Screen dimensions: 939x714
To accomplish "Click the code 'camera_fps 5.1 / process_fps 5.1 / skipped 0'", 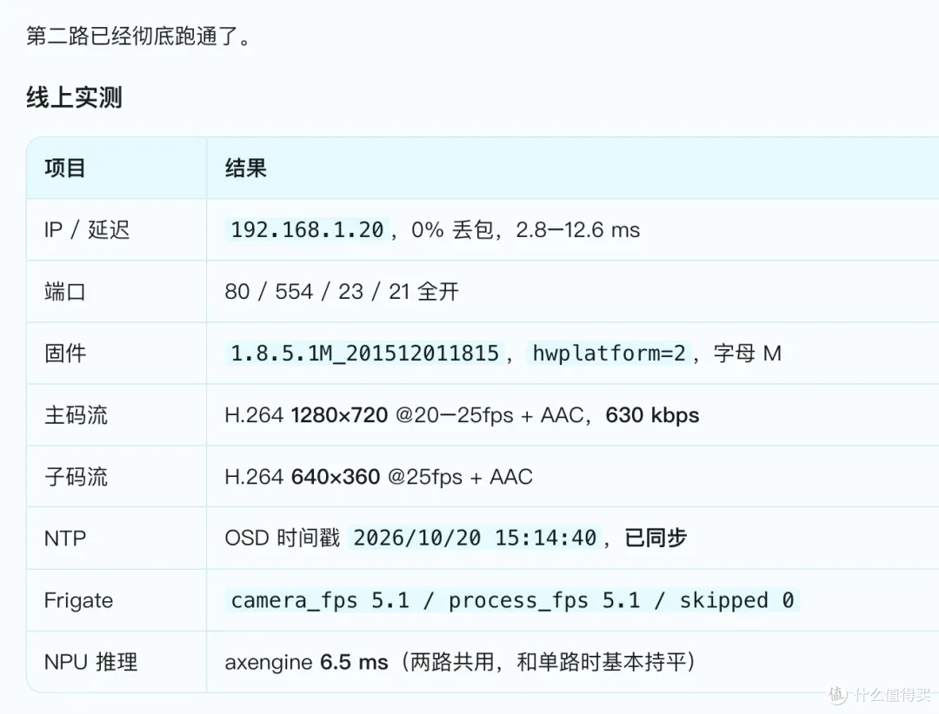I will (513, 600).
